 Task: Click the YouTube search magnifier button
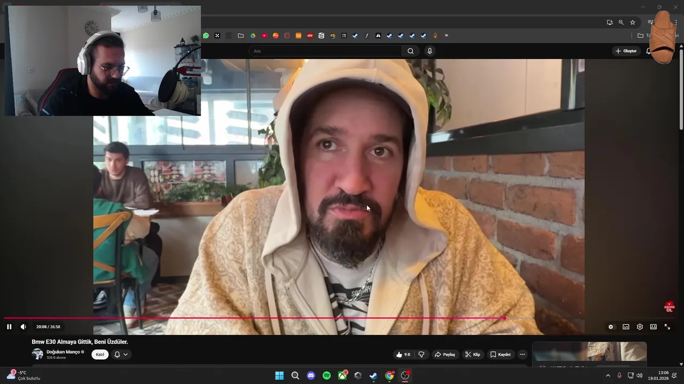click(410, 51)
